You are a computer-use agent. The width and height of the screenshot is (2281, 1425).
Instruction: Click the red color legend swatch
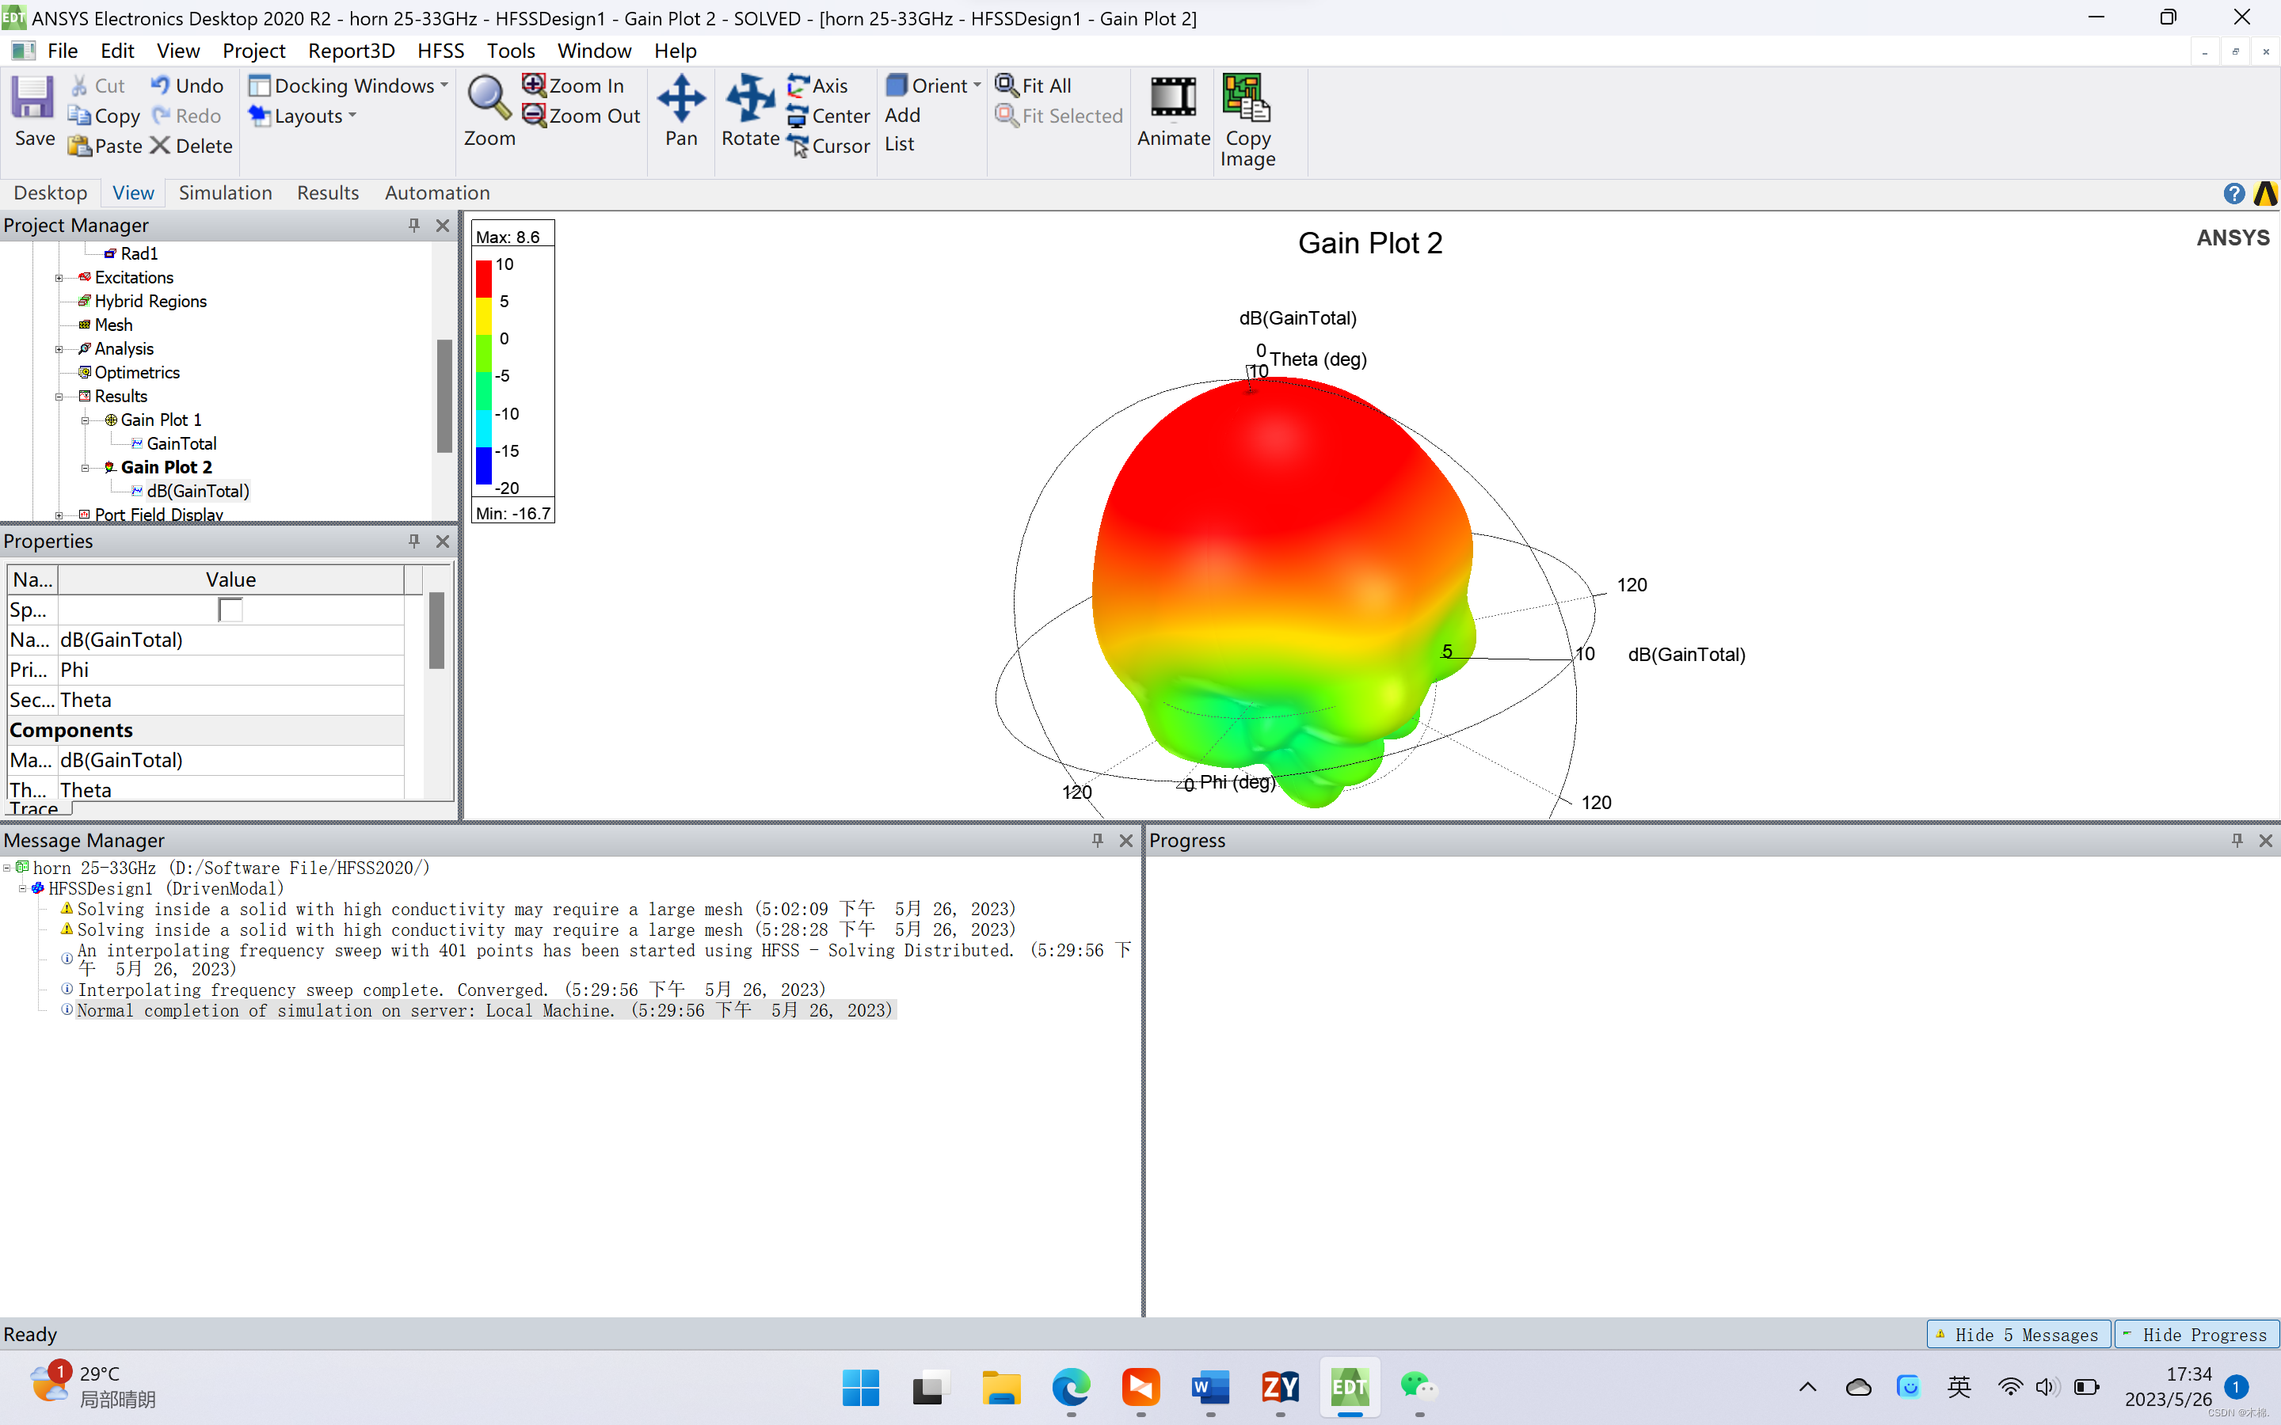click(x=484, y=279)
